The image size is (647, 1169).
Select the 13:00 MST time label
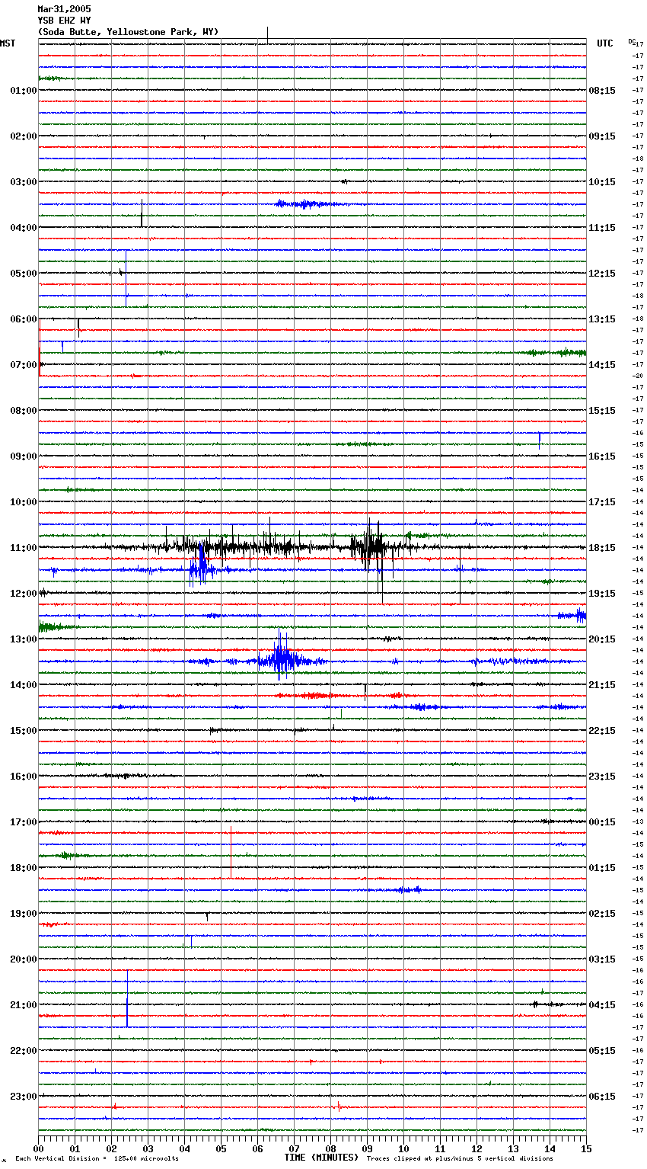23,639
